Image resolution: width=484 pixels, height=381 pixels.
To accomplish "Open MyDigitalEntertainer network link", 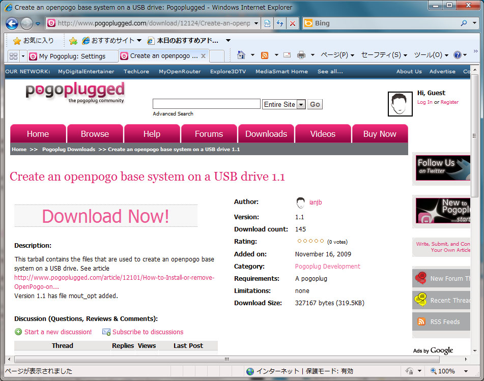I will tap(86, 71).
